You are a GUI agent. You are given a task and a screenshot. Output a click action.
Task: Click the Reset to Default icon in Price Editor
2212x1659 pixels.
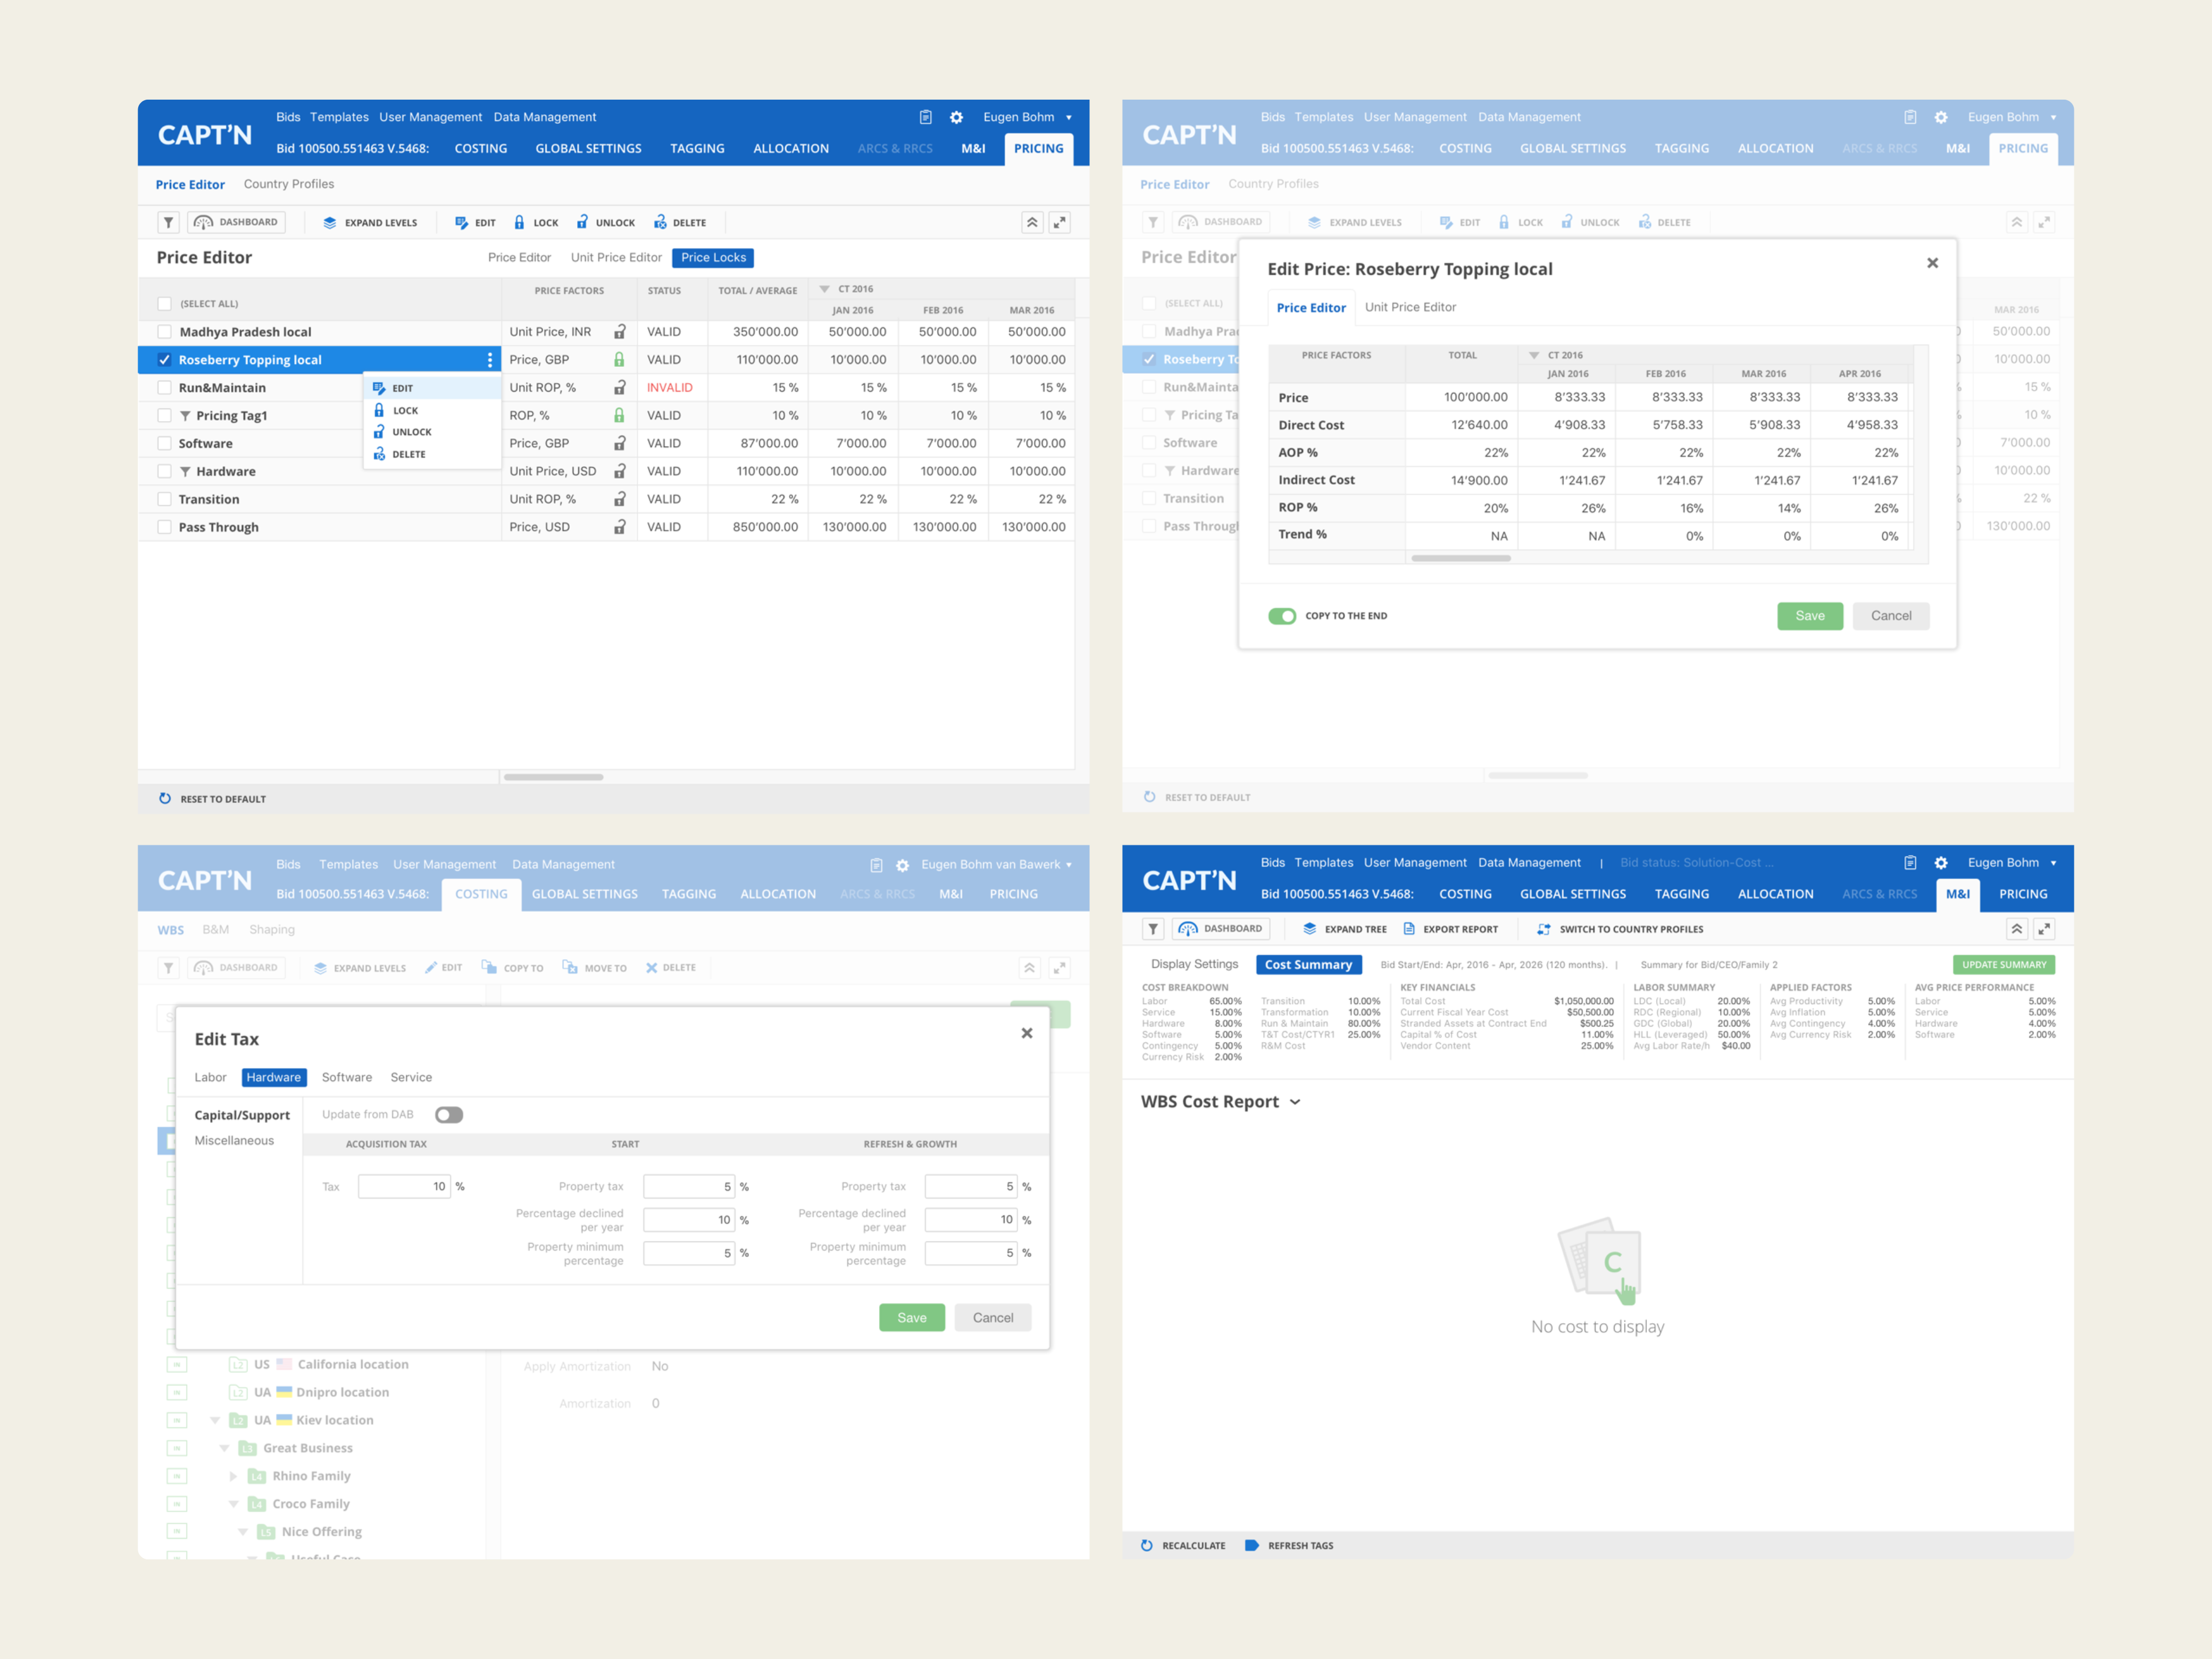point(165,799)
